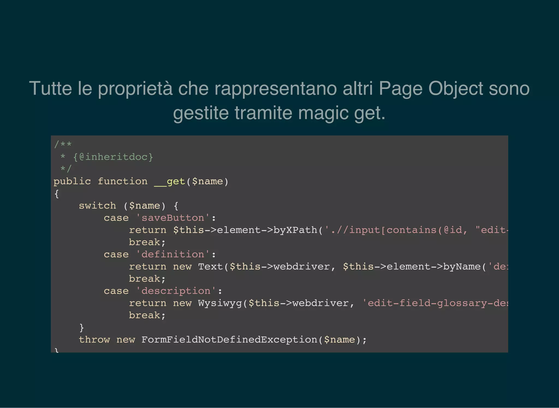
Task: Click the 'return new Wysiwyg' line
Action: [319, 303]
